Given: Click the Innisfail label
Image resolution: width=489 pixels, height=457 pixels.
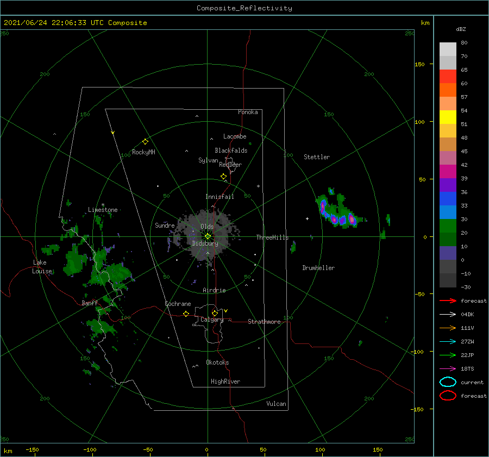Looking at the screenshot, I should tap(220, 197).
